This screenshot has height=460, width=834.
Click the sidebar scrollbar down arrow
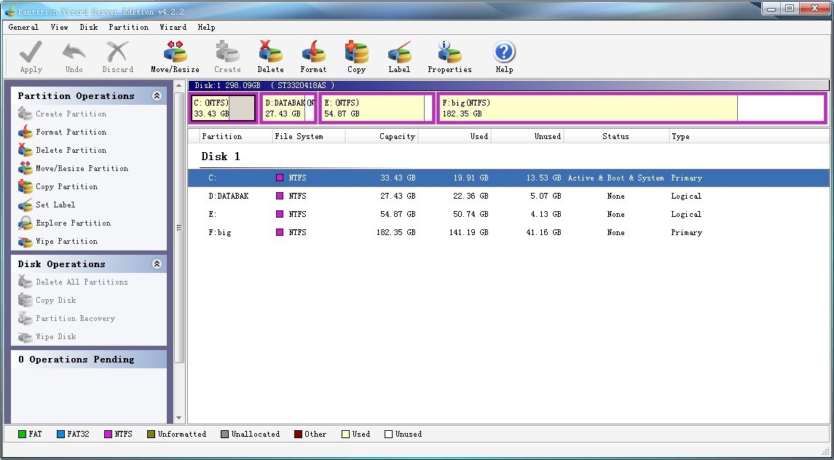(178, 418)
